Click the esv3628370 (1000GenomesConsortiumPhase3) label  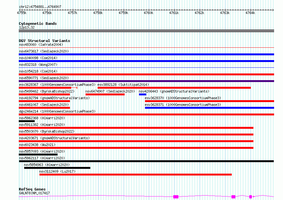(x=183, y=98)
